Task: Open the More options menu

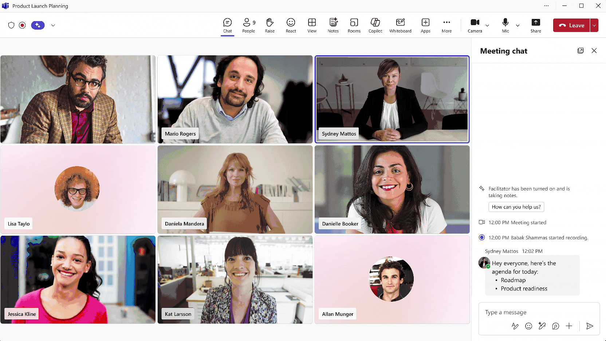Action: point(446,25)
